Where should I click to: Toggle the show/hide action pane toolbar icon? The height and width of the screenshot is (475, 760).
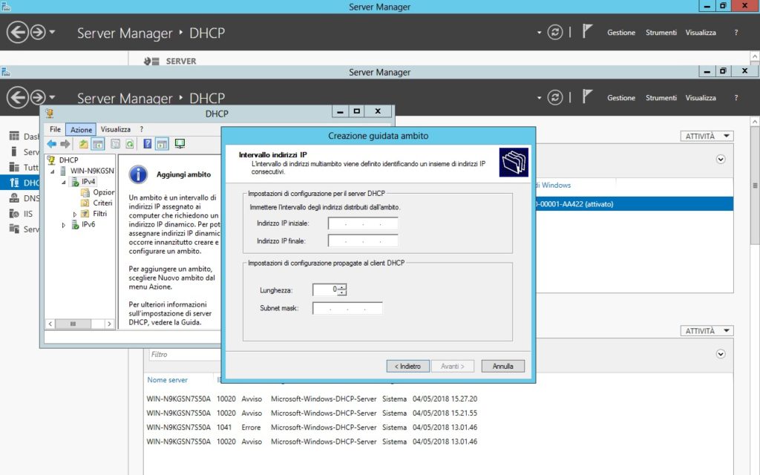coord(162,144)
